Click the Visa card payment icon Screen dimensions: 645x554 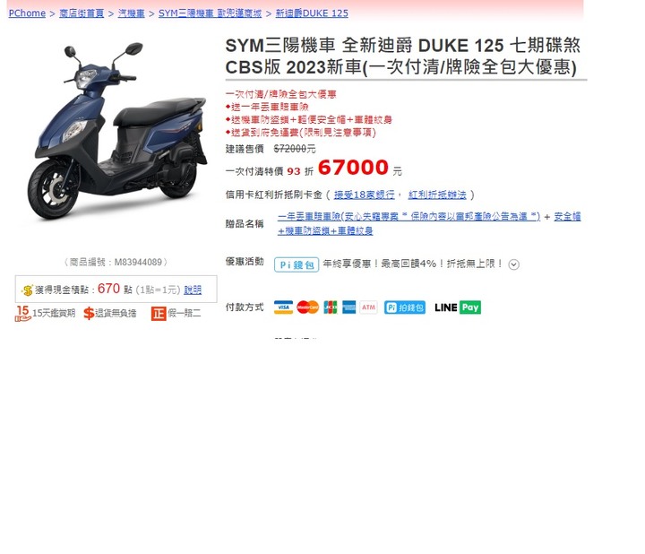point(283,307)
